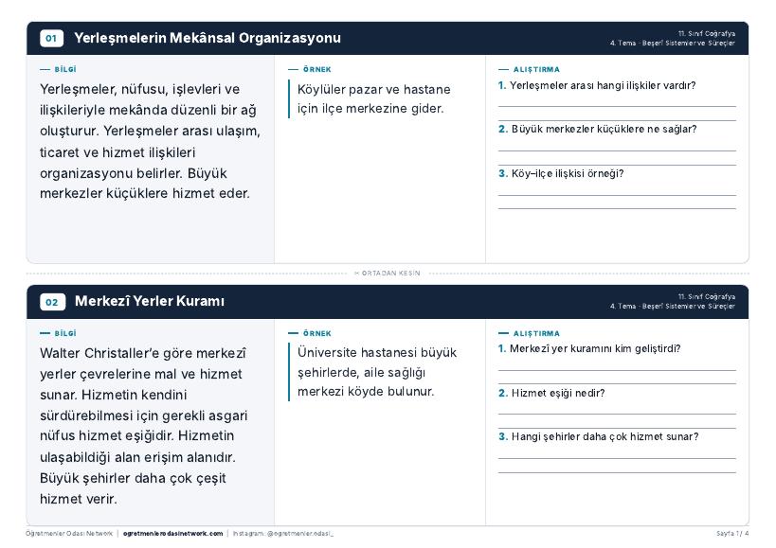This screenshot has height=548, width=776.
Task: Open the ogretmenlerodasinetwork.com footer link
Action: [x=172, y=534]
